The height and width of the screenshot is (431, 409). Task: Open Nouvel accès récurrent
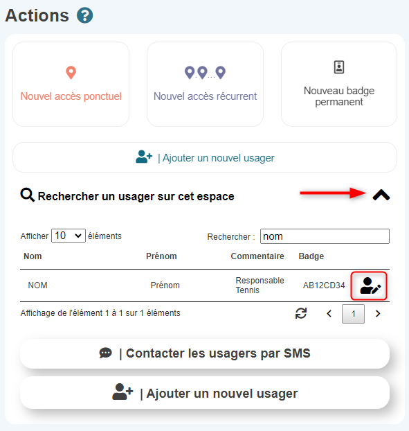(x=205, y=84)
